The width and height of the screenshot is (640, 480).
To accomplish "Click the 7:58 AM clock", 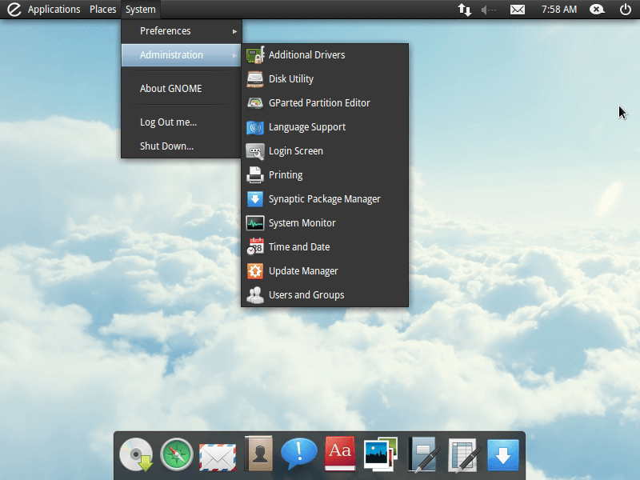I will [x=559, y=10].
